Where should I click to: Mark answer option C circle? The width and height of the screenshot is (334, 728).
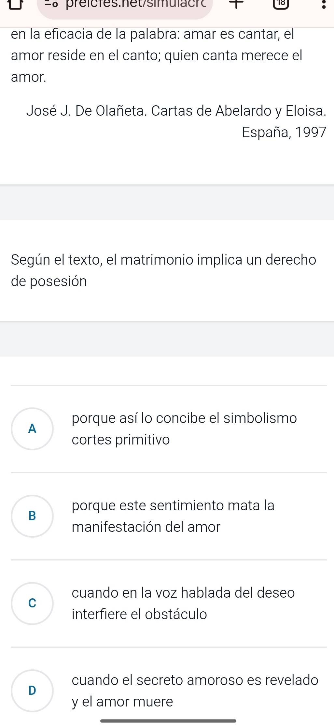(32, 603)
